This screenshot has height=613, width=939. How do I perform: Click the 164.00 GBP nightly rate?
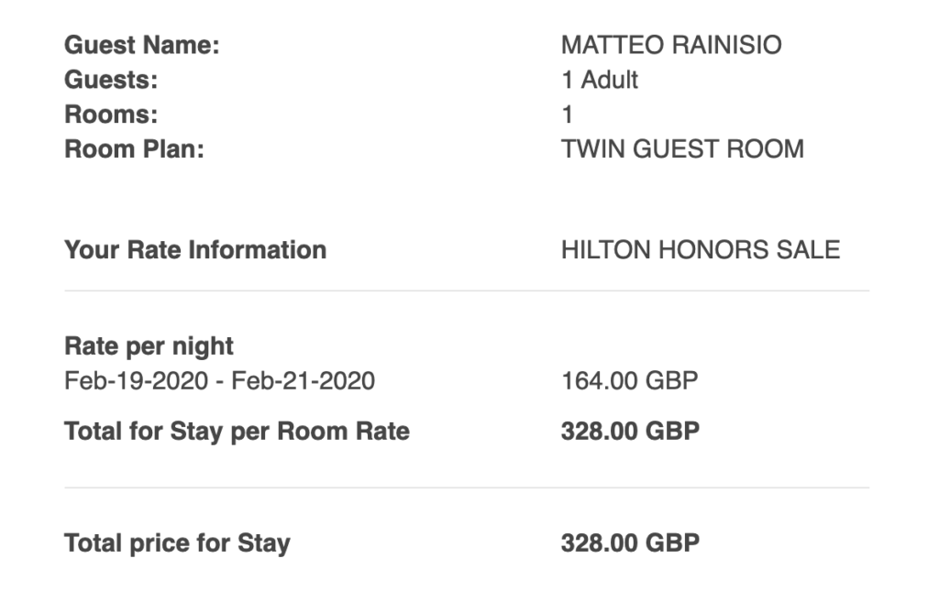629,381
